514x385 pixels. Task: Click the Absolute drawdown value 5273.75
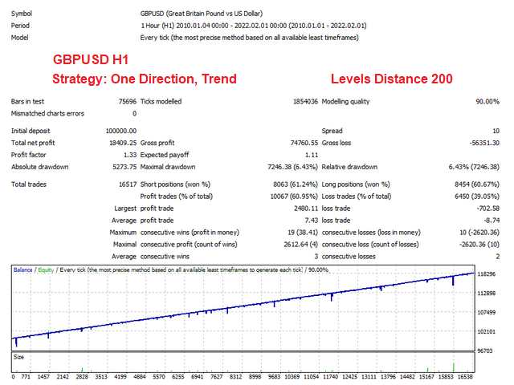click(x=124, y=167)
